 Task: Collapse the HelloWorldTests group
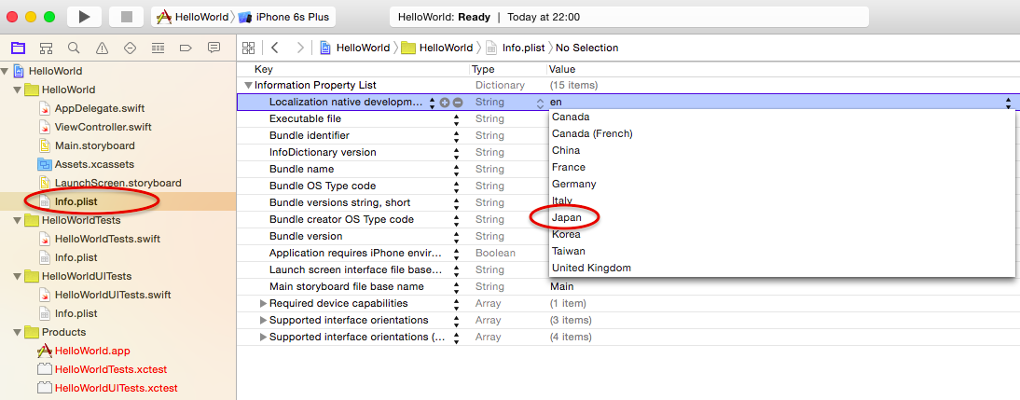18,220
